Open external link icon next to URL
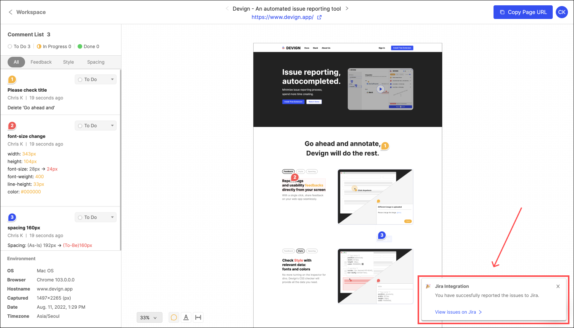 point(319,17)
